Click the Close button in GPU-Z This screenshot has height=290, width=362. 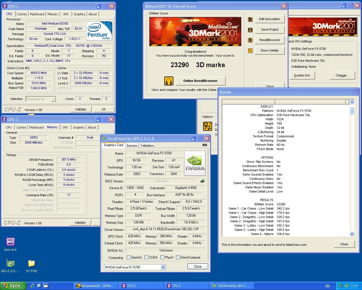[x=198, y=266]
